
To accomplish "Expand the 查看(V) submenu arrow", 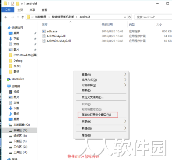I will tap(125, 74).
